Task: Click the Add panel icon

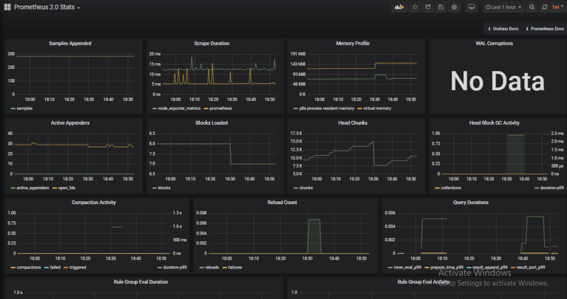Action: point(399,7)
